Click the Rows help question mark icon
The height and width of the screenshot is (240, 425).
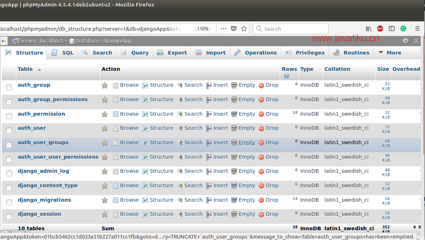point(286,76)
